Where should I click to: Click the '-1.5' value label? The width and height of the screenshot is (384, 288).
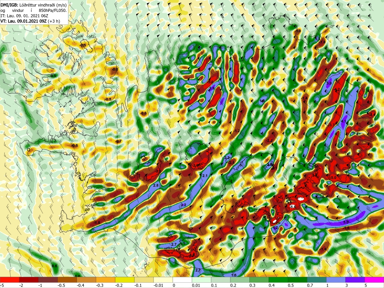(346, 228)
